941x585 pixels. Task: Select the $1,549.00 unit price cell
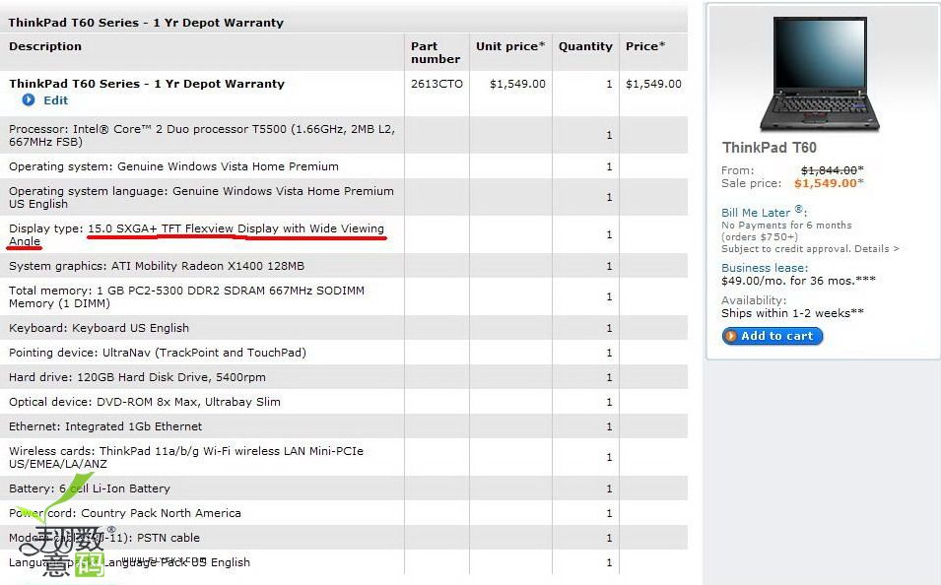point(517,84)
